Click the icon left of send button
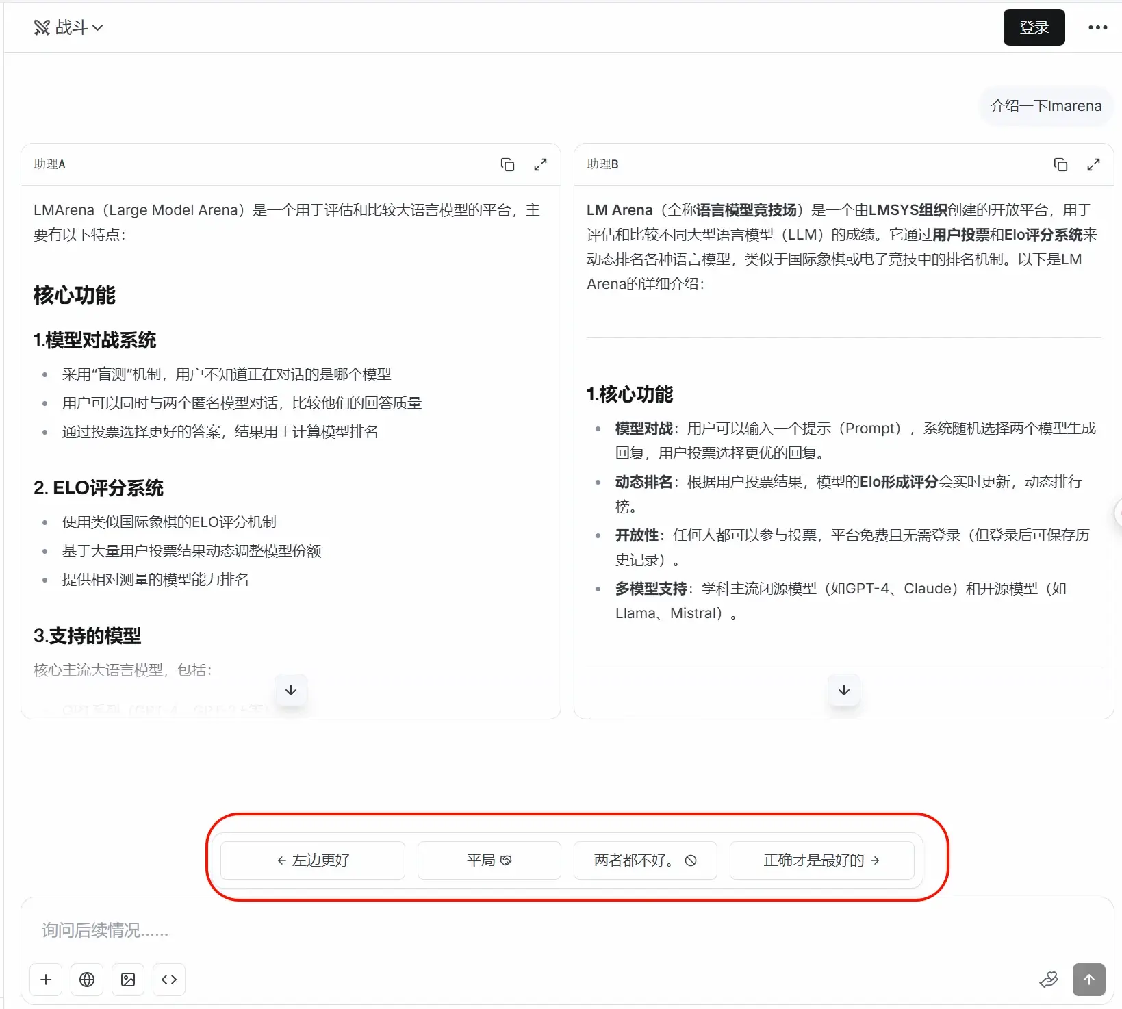 coord(1048,980)
